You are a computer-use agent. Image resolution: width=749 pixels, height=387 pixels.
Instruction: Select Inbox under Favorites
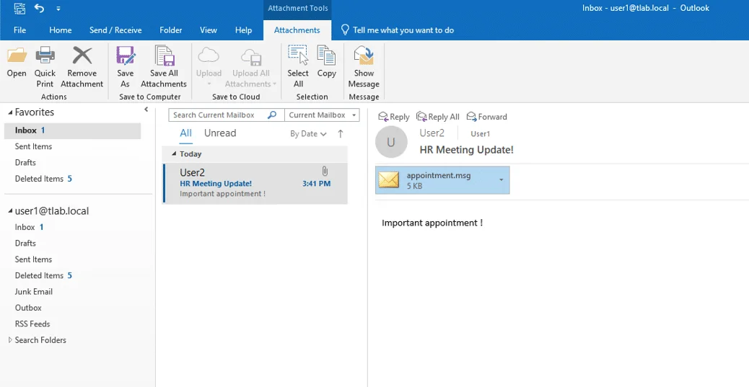[73, 130]
